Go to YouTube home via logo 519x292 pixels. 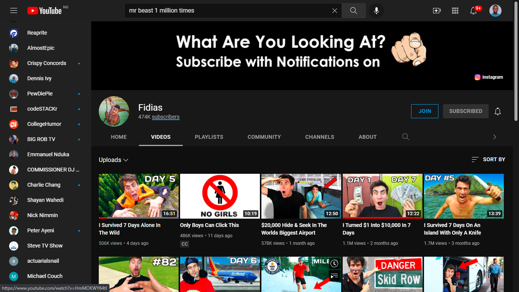pos(44,11)
